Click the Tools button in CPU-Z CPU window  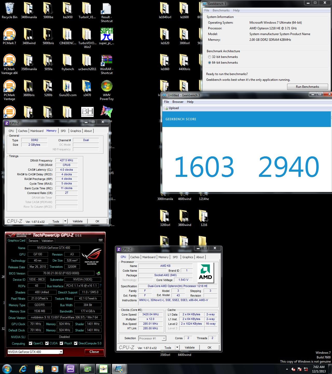[168, 348]
